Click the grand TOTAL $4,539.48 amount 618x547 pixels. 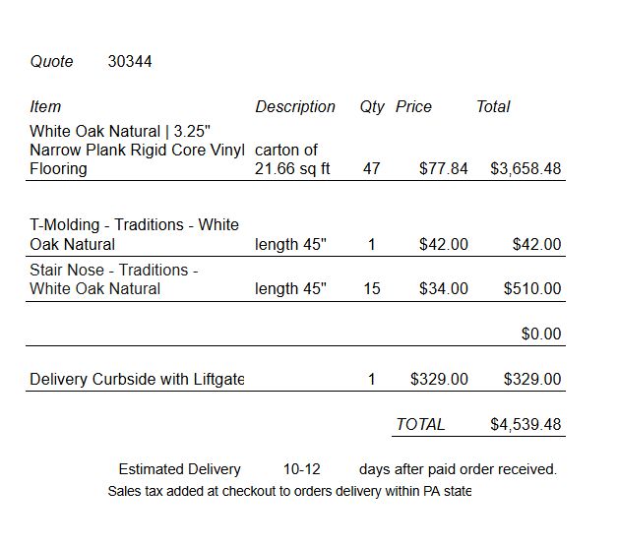click(x=525, y=424)
